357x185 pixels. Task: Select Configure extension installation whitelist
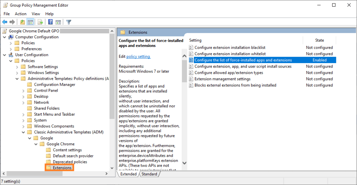(230, 54)
